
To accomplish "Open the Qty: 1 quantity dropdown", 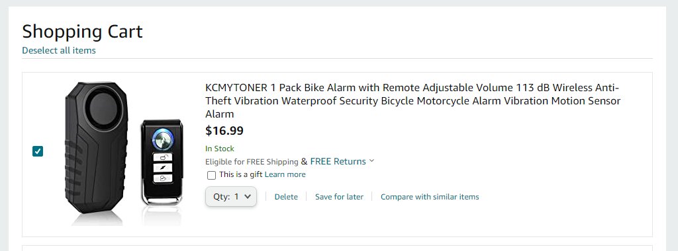I will tap(231, 196).
